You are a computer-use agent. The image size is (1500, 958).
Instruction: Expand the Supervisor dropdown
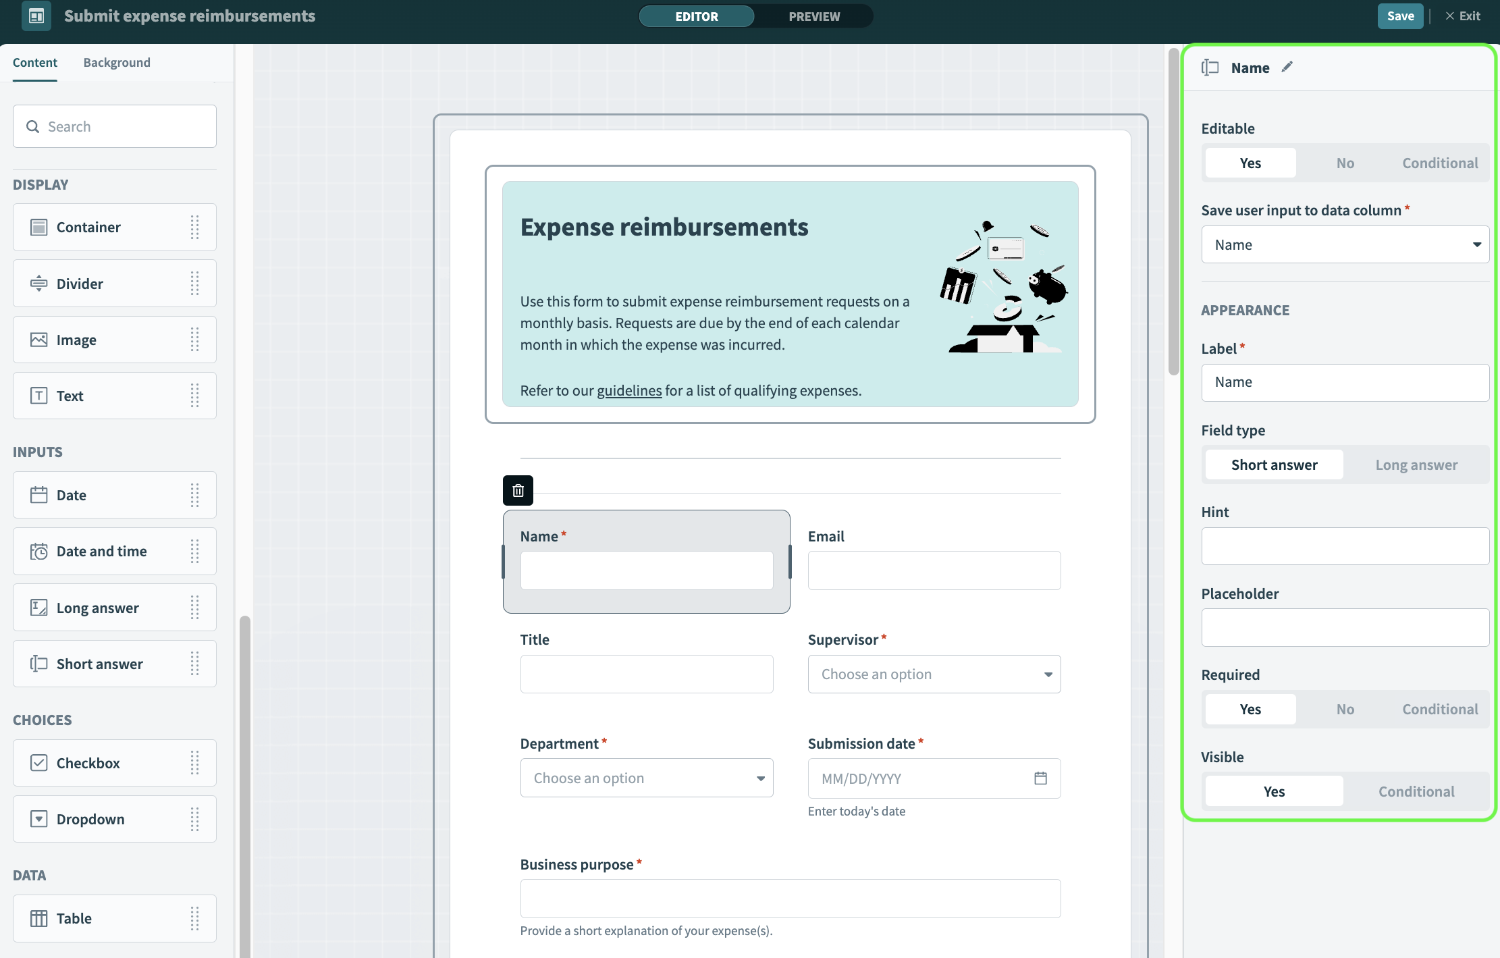coord(934,674)
